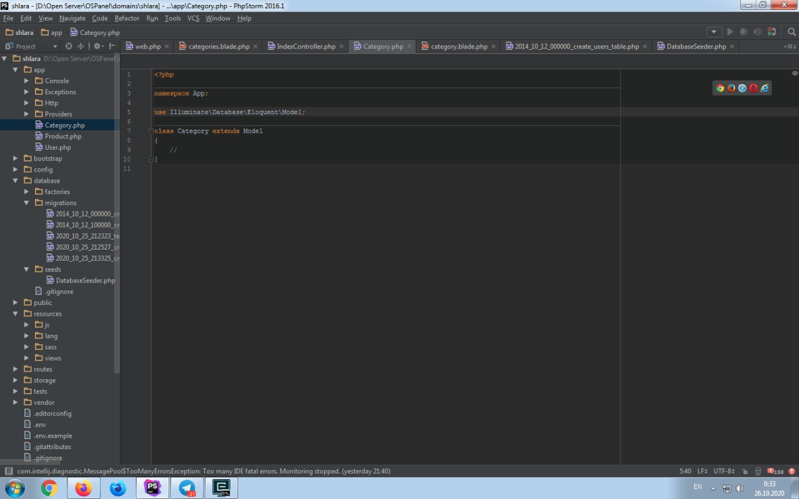
Task: Open Product.php in the project tree
Action: point(63,136)
